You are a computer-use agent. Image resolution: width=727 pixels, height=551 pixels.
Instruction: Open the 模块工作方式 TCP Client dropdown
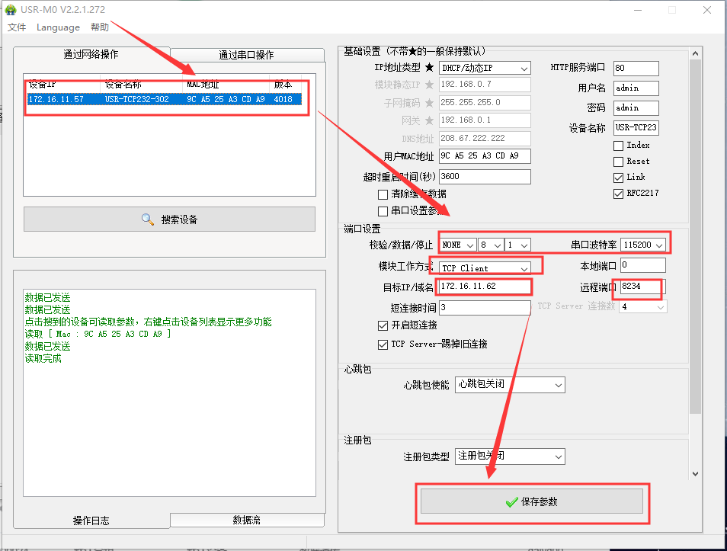pyautogui.click(x=485, y=268)
